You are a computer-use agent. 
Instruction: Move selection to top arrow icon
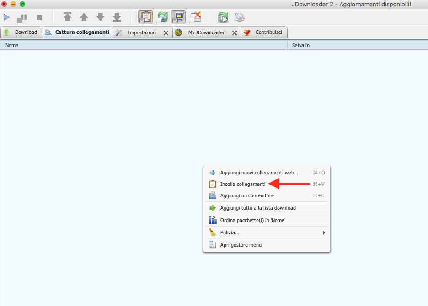pos(67,17)
